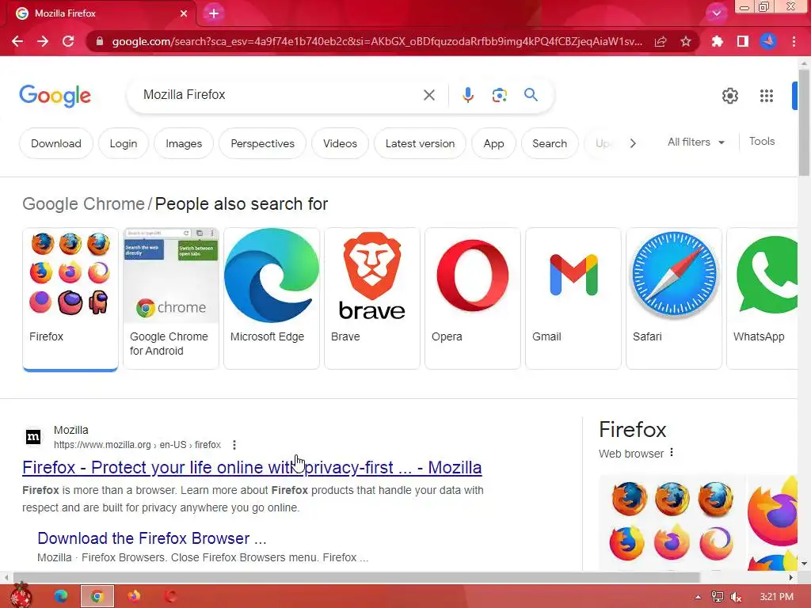
Task: Bookmark this page with the star icon
Action: [x=686, y=41]
